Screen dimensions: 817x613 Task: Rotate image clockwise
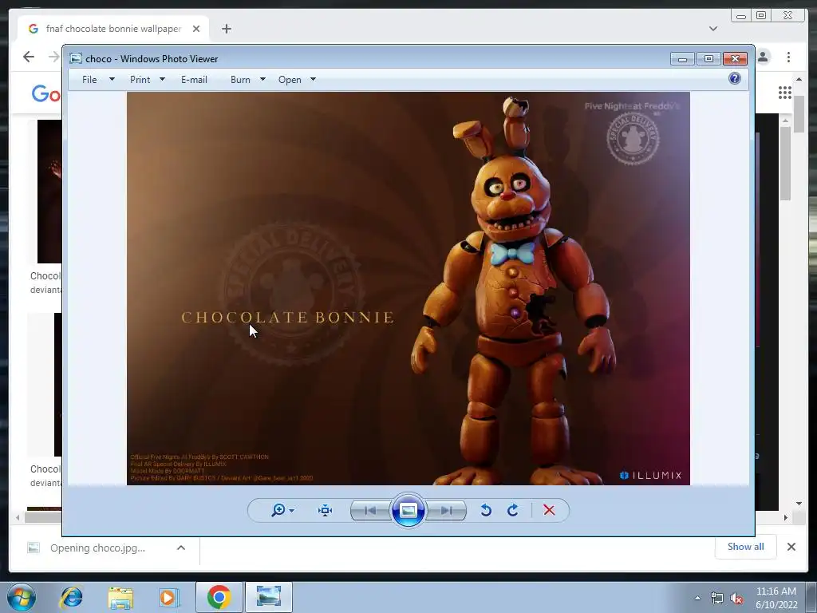pyautogui.click(x=513, y=510)
